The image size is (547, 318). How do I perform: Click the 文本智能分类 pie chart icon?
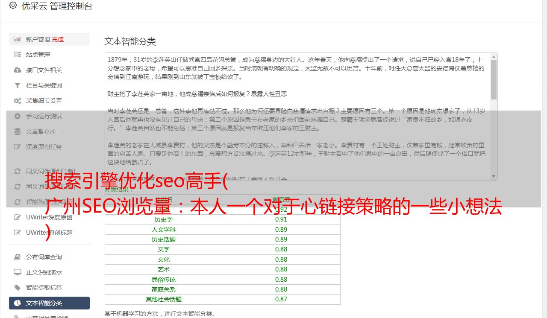(18, 303)
